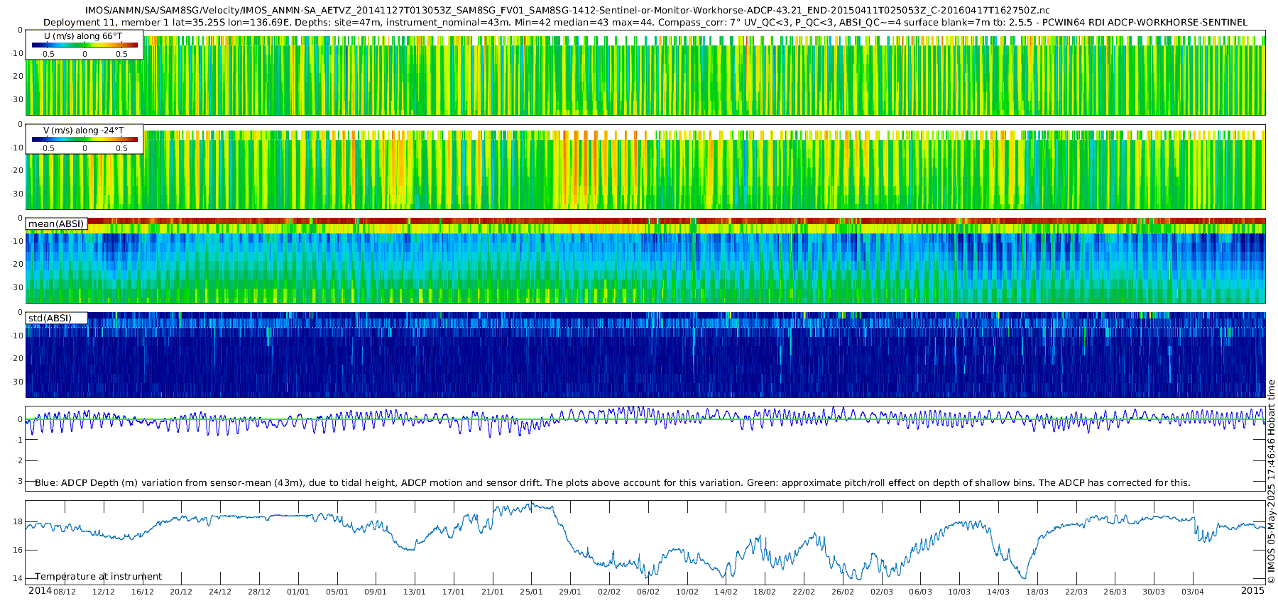Click the mean(ABSI) panel label
The height and width of the screenshot is (603, 1278).
pyautogui.click(x=56, y=224)
